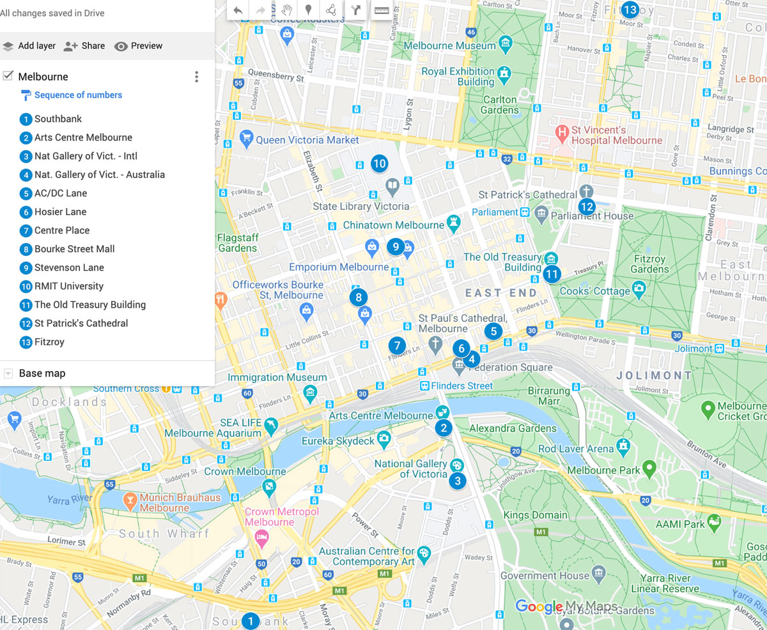Open Sequence of numbers style options
The width and height of the screenshot is (767, 630).
[x=78, y=95]
